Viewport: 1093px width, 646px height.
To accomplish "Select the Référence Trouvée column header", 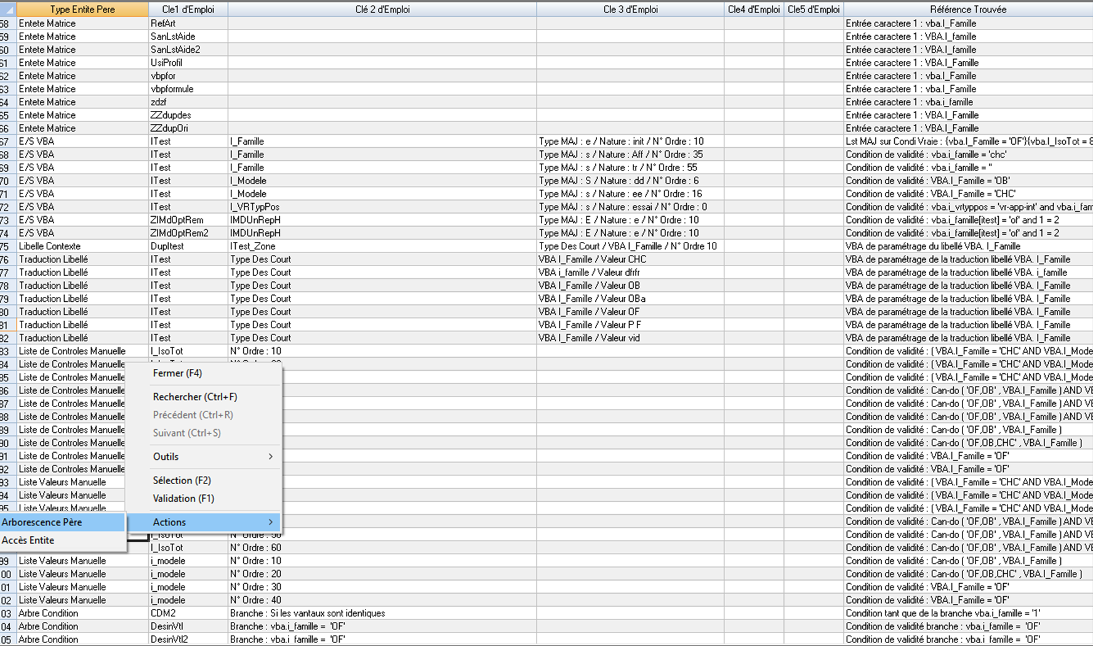I will [967, 9].
